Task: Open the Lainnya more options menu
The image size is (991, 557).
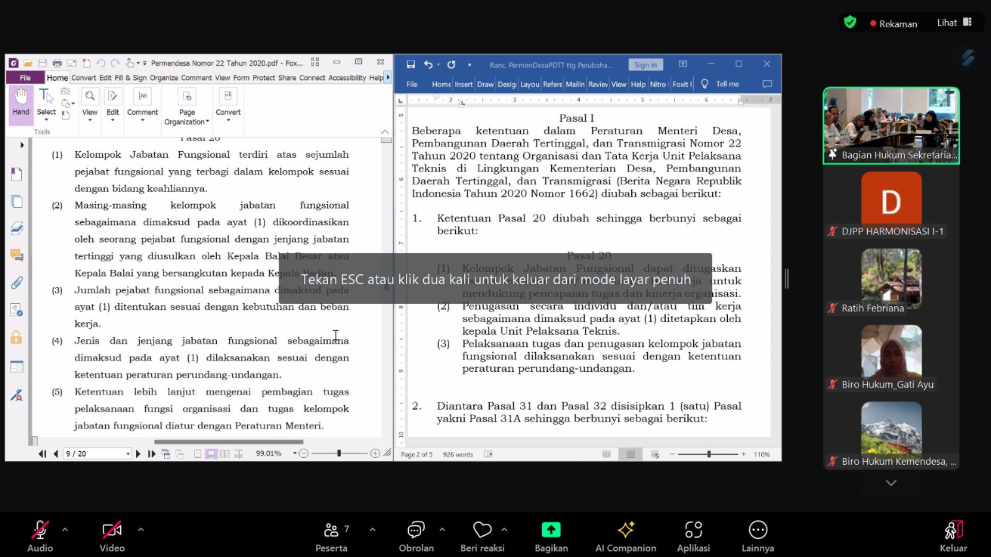Action: click(x=758, y=536)
